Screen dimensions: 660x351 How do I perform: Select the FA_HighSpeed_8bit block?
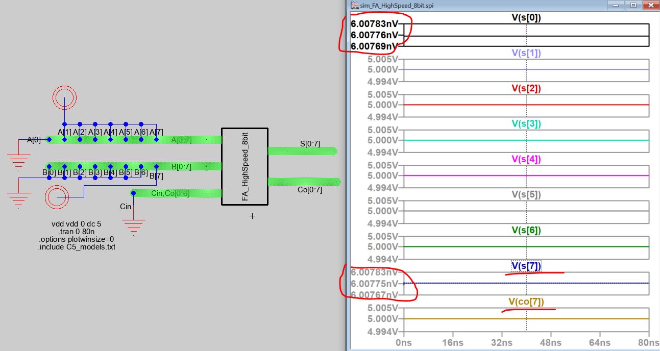[245, 166]
